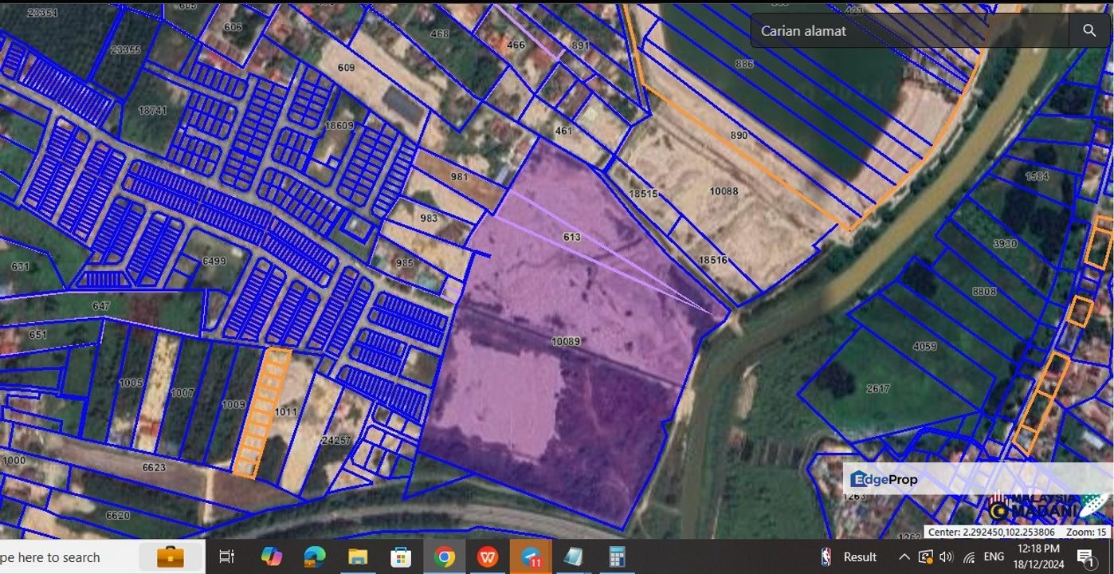Select lot 1009 parcel
This screenshot has width=1114, height=574.
233,405
